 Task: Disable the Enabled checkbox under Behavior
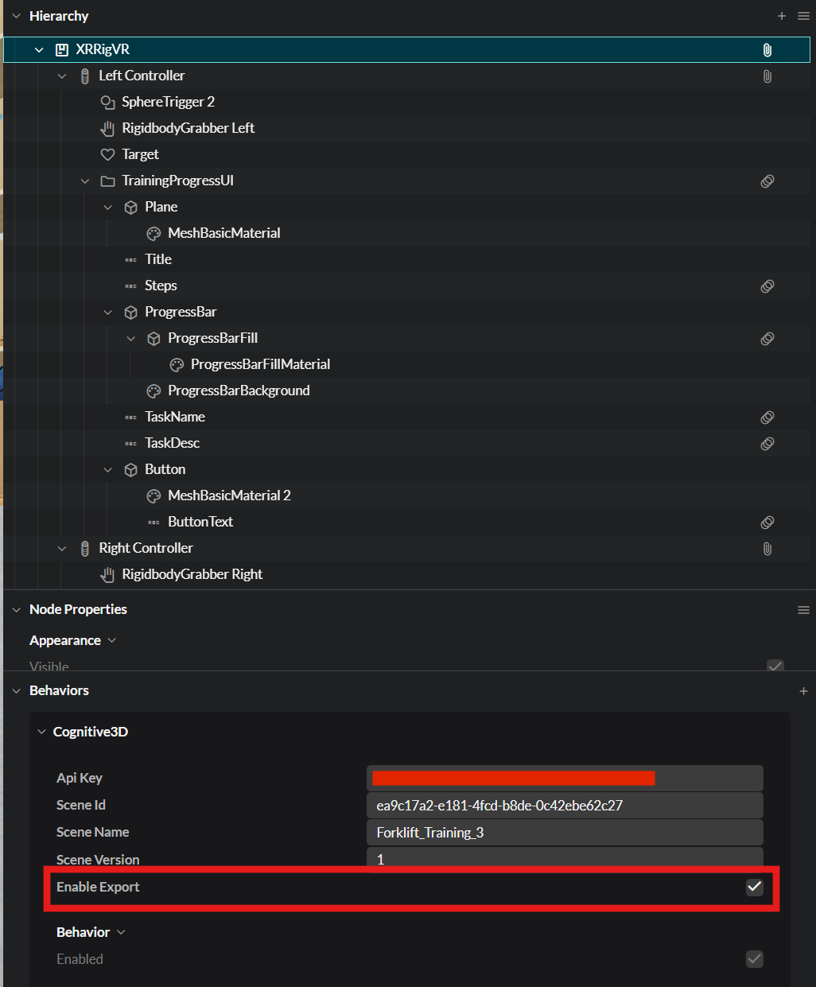(754, 959)
